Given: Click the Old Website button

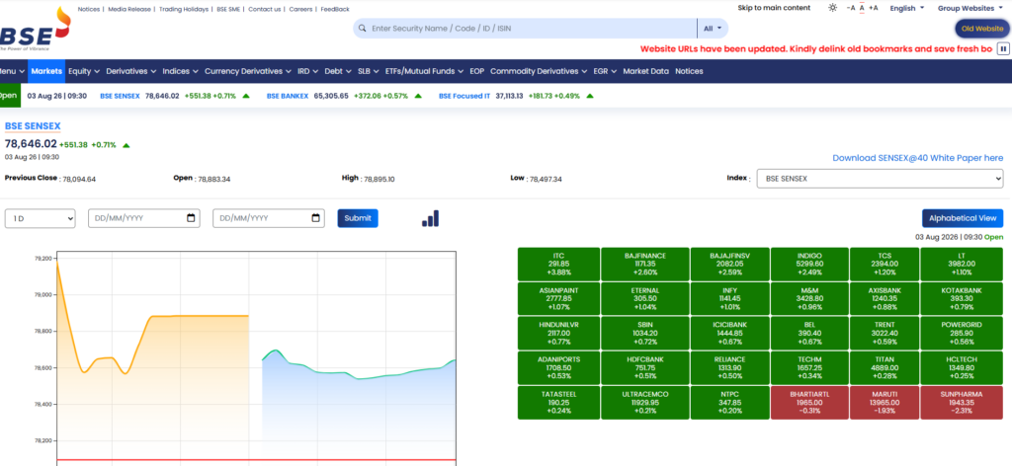Looking at the screenshot, I should pyautogui.click(x=982, y=29).
